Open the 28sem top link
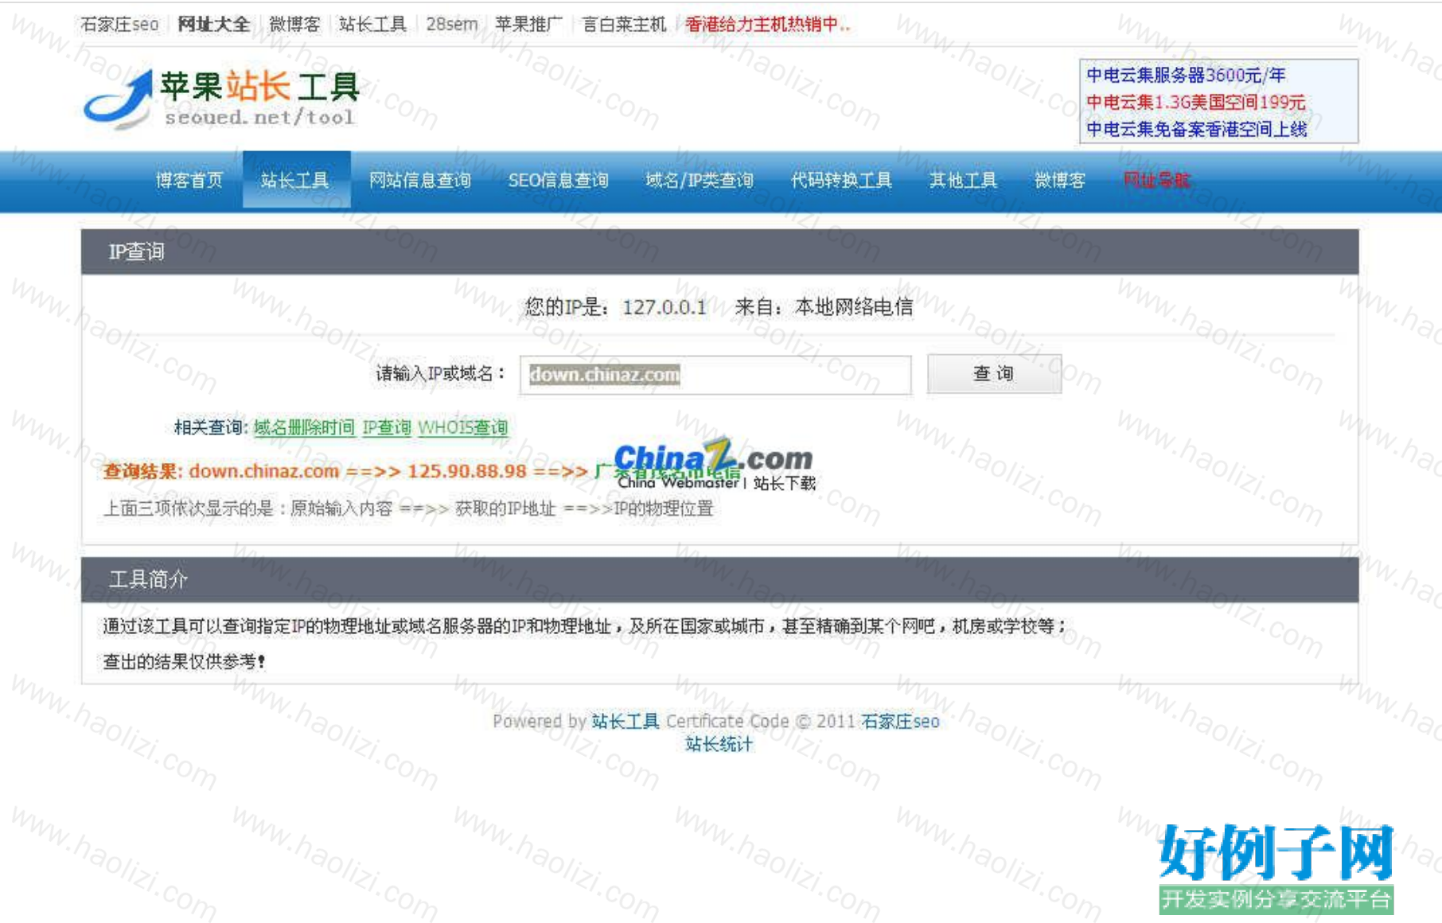 (452, 25)
